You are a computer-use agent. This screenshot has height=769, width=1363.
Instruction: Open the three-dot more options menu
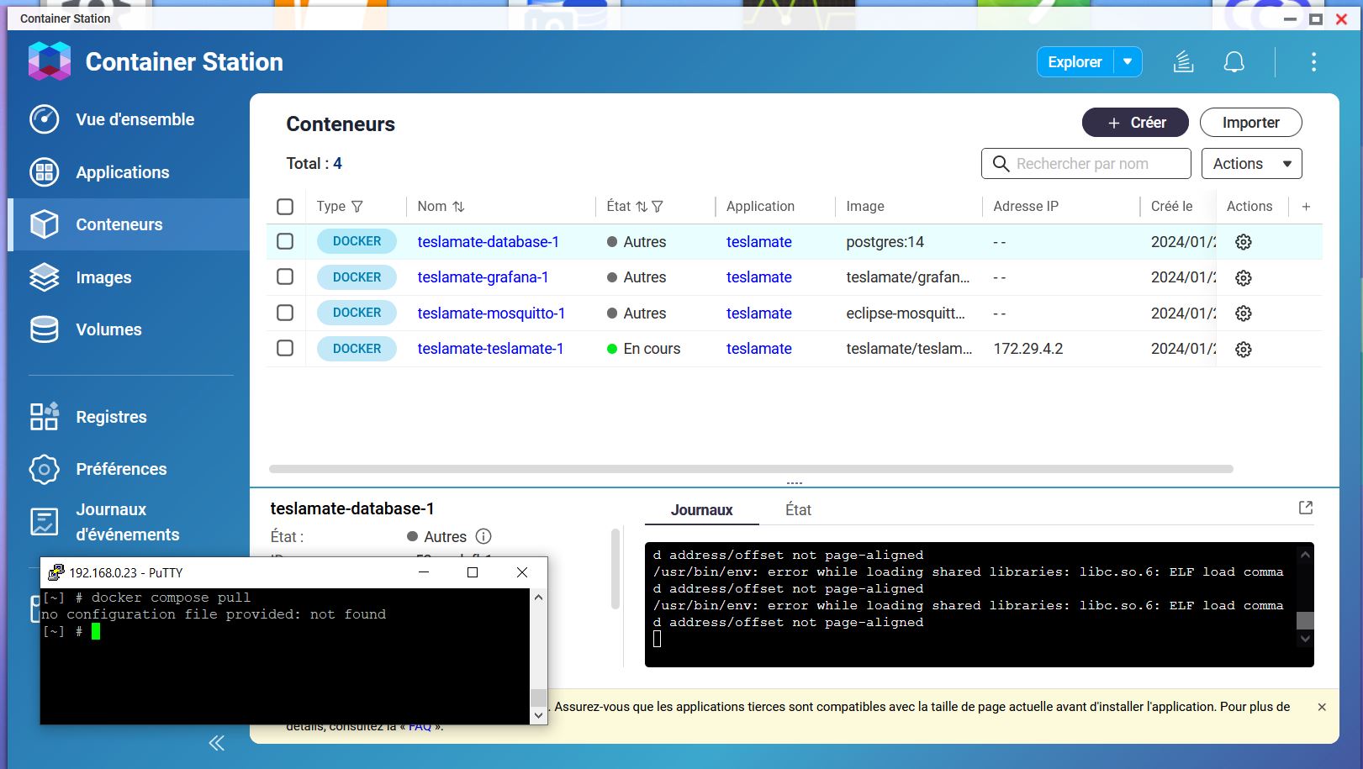coord(1313,61)
